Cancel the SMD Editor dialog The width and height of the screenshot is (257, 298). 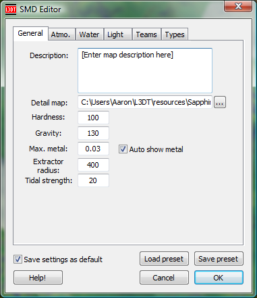click(x=164, y=278)
